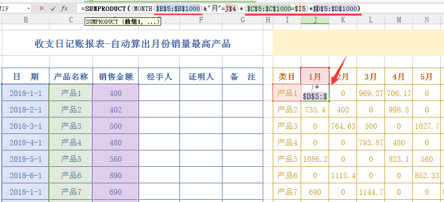This screenshot has width=444, height=202.
Task: Select column C header
Action: pos(71,20)
